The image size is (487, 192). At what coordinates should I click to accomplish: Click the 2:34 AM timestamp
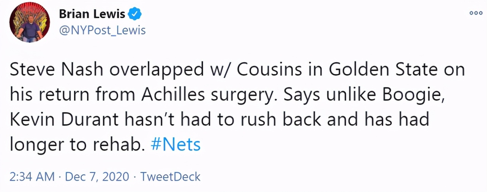(32, 176)
